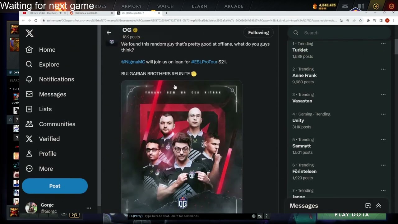The height and width of the screenshot is (224, 398).
Task: Open the Förintelsen trending topic
Action: pyautogui.click(x=304, y=171)
